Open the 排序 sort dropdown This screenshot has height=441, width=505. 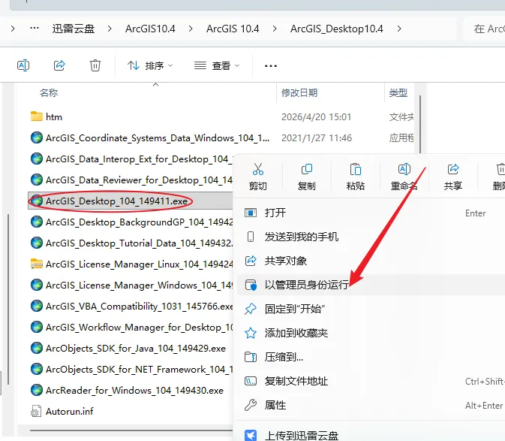150,66
